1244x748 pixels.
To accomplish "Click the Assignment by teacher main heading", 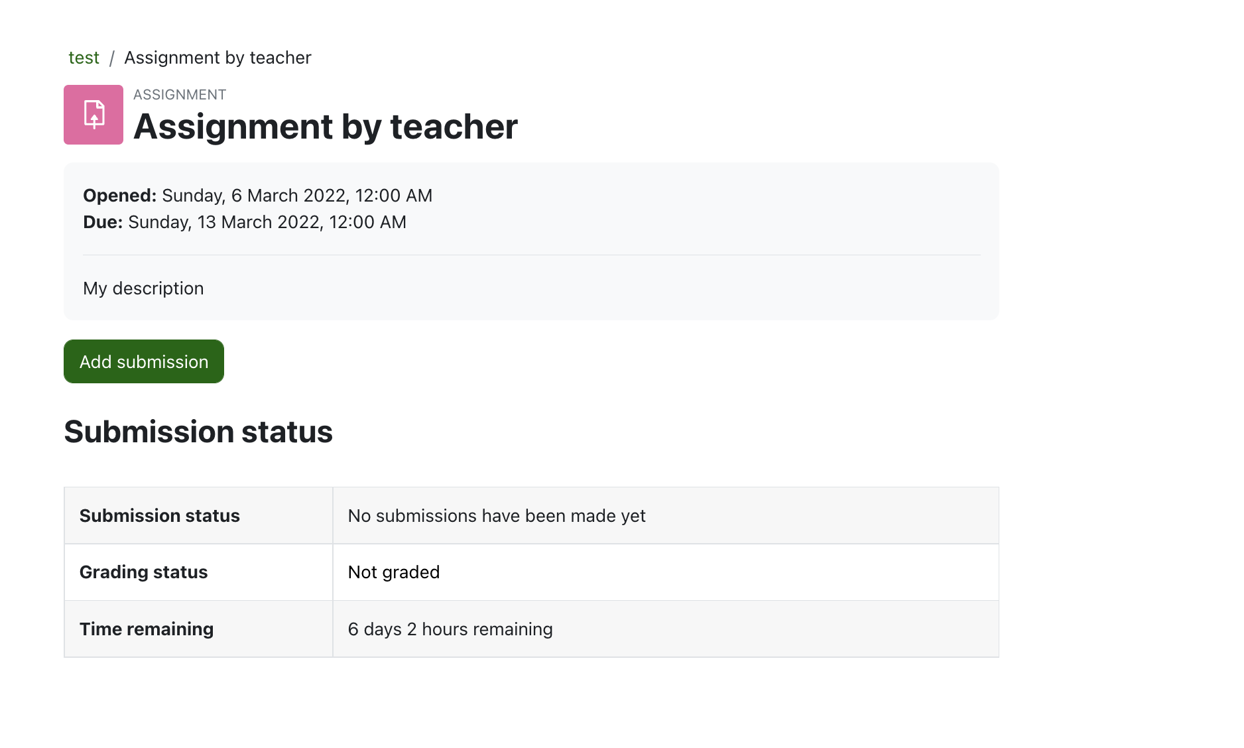I will pos(325,127).
